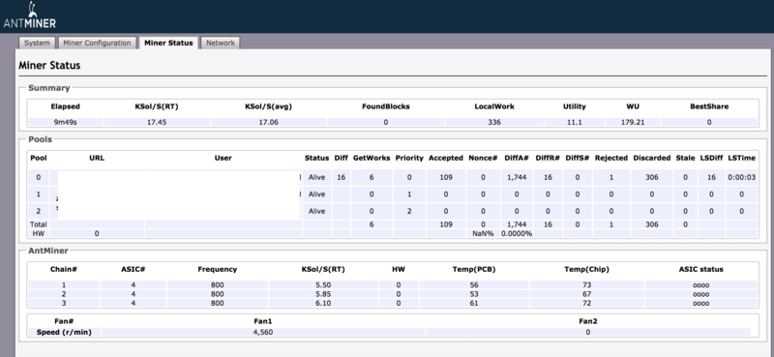Click pool 0 Accepted value 109

click(x=446, y=177)
